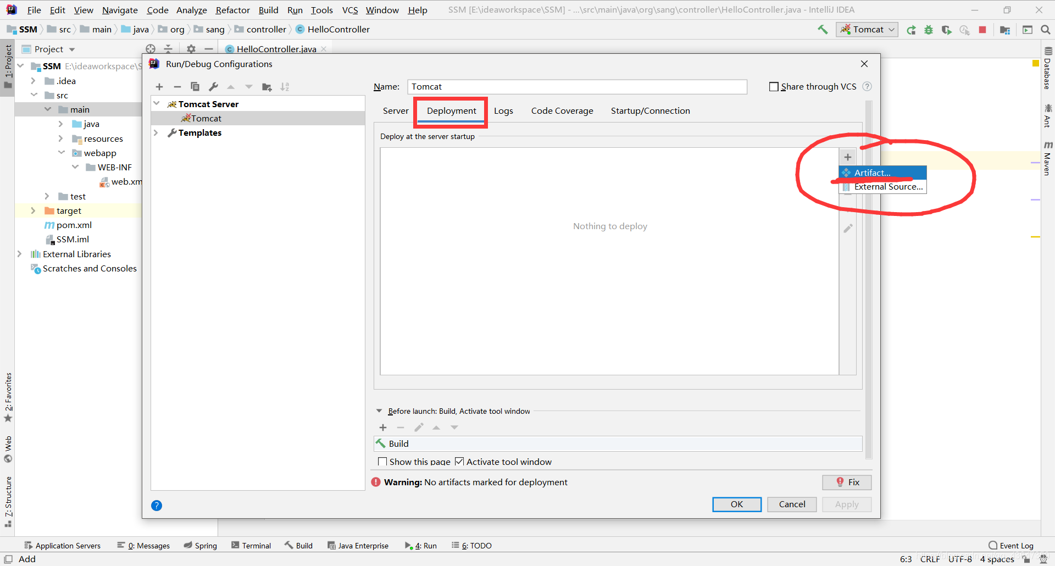Click the blue help question icon

[157, 506]
